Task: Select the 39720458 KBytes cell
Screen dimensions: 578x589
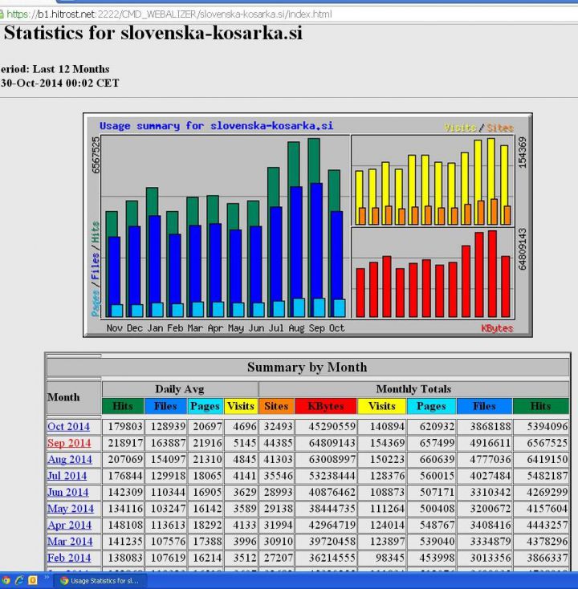Action: (326, 542)
